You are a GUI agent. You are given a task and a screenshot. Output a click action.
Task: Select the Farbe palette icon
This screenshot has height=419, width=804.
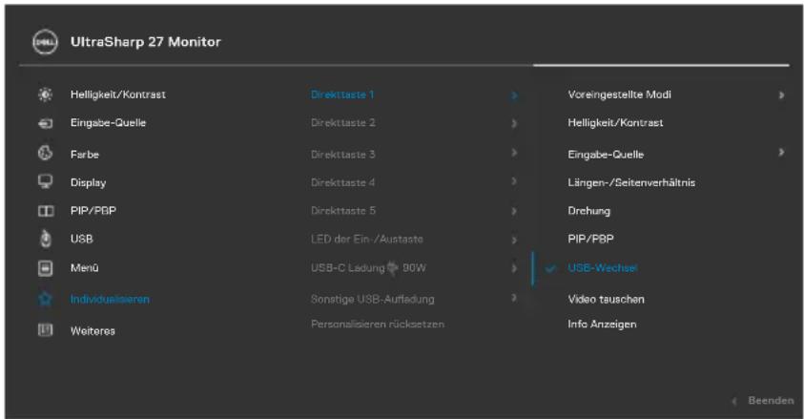pos(45,154)
